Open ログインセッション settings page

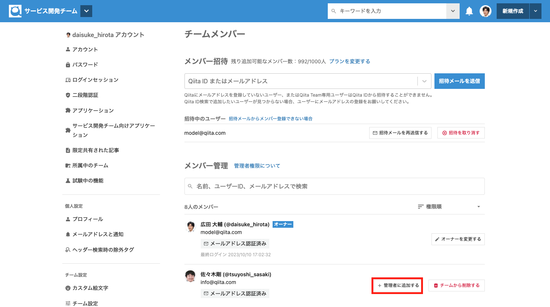[95, 80]
